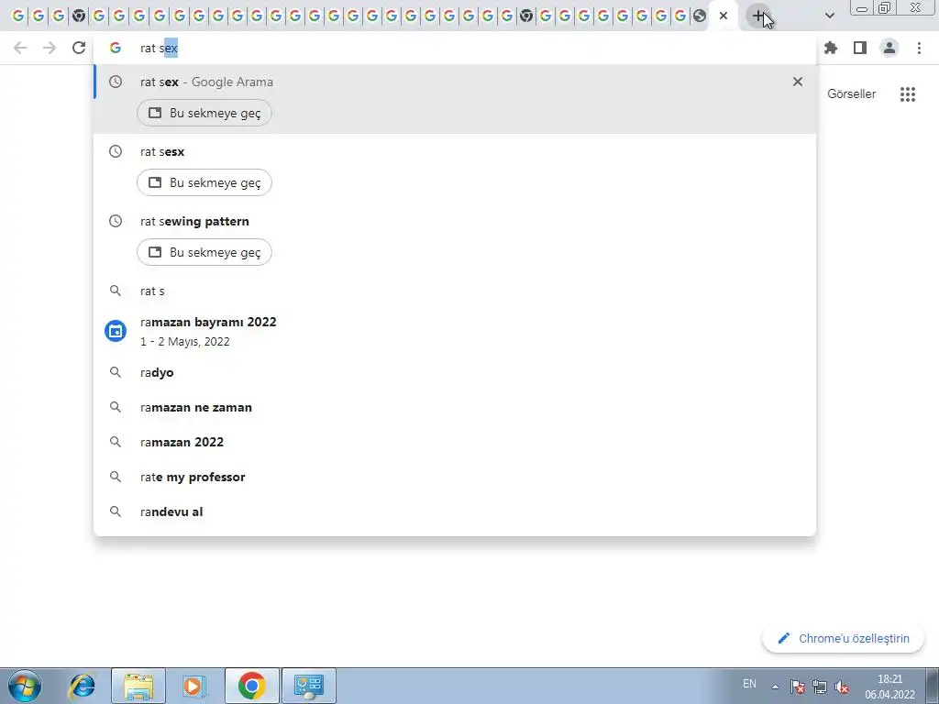The width and height of the screenshot is (939, 704).
Task: Toggle the side panel icon
Action: click(x=860, y=48)
